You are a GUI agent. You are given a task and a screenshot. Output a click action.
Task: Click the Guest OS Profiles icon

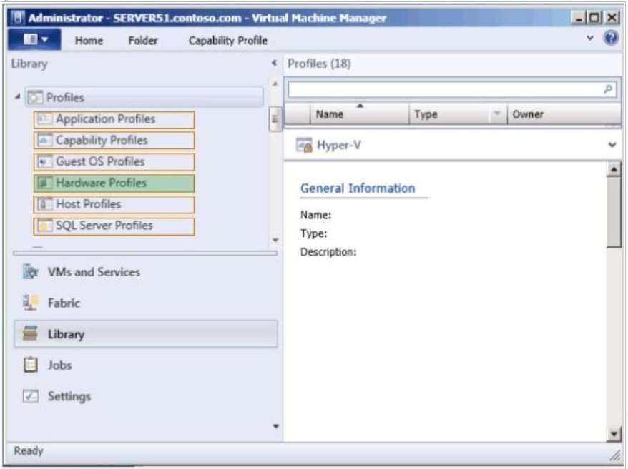[x=44, y=161]
